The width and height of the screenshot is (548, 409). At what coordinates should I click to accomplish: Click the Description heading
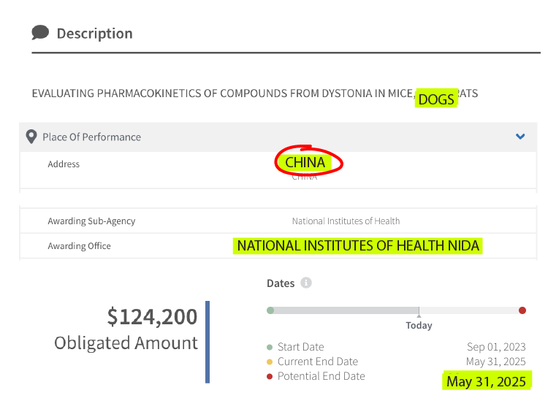coord(95,34)
